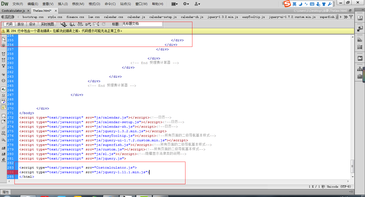Open related file calendar-setup.js
The width and height of the screenshot is (365, 197).
pos(163,17)
